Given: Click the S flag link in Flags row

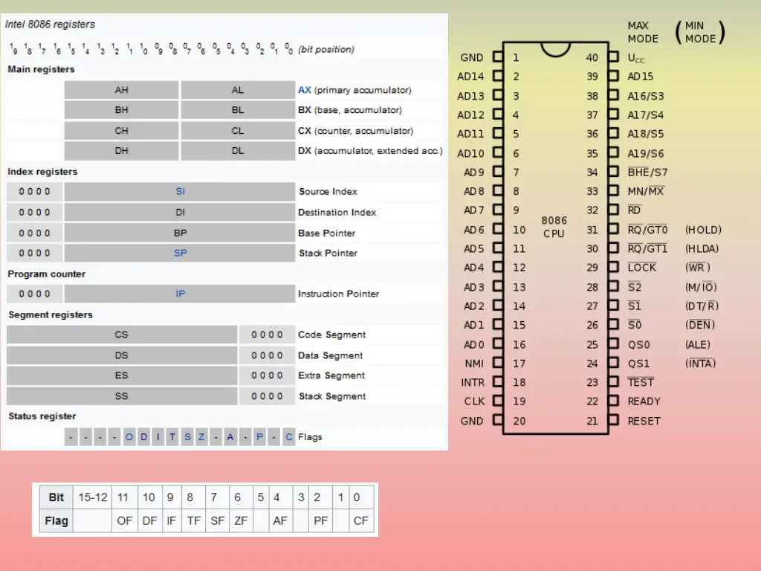Looking at the screenshot, I should (x=187, y=437).
